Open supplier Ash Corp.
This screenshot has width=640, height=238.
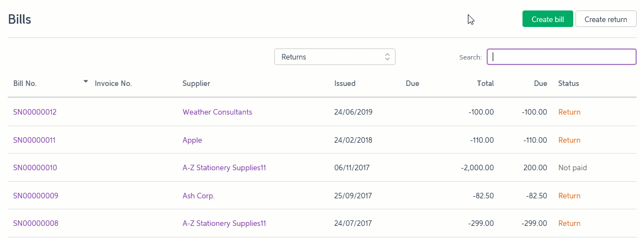pos(199,196)
